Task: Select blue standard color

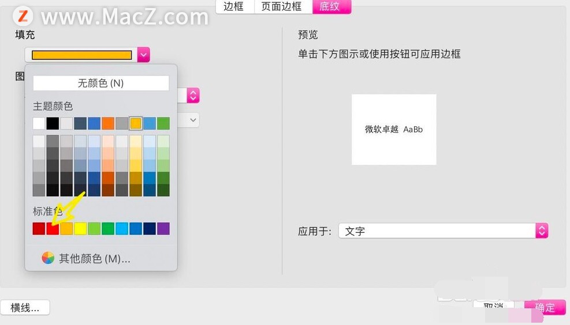Action: coord(136,229)
